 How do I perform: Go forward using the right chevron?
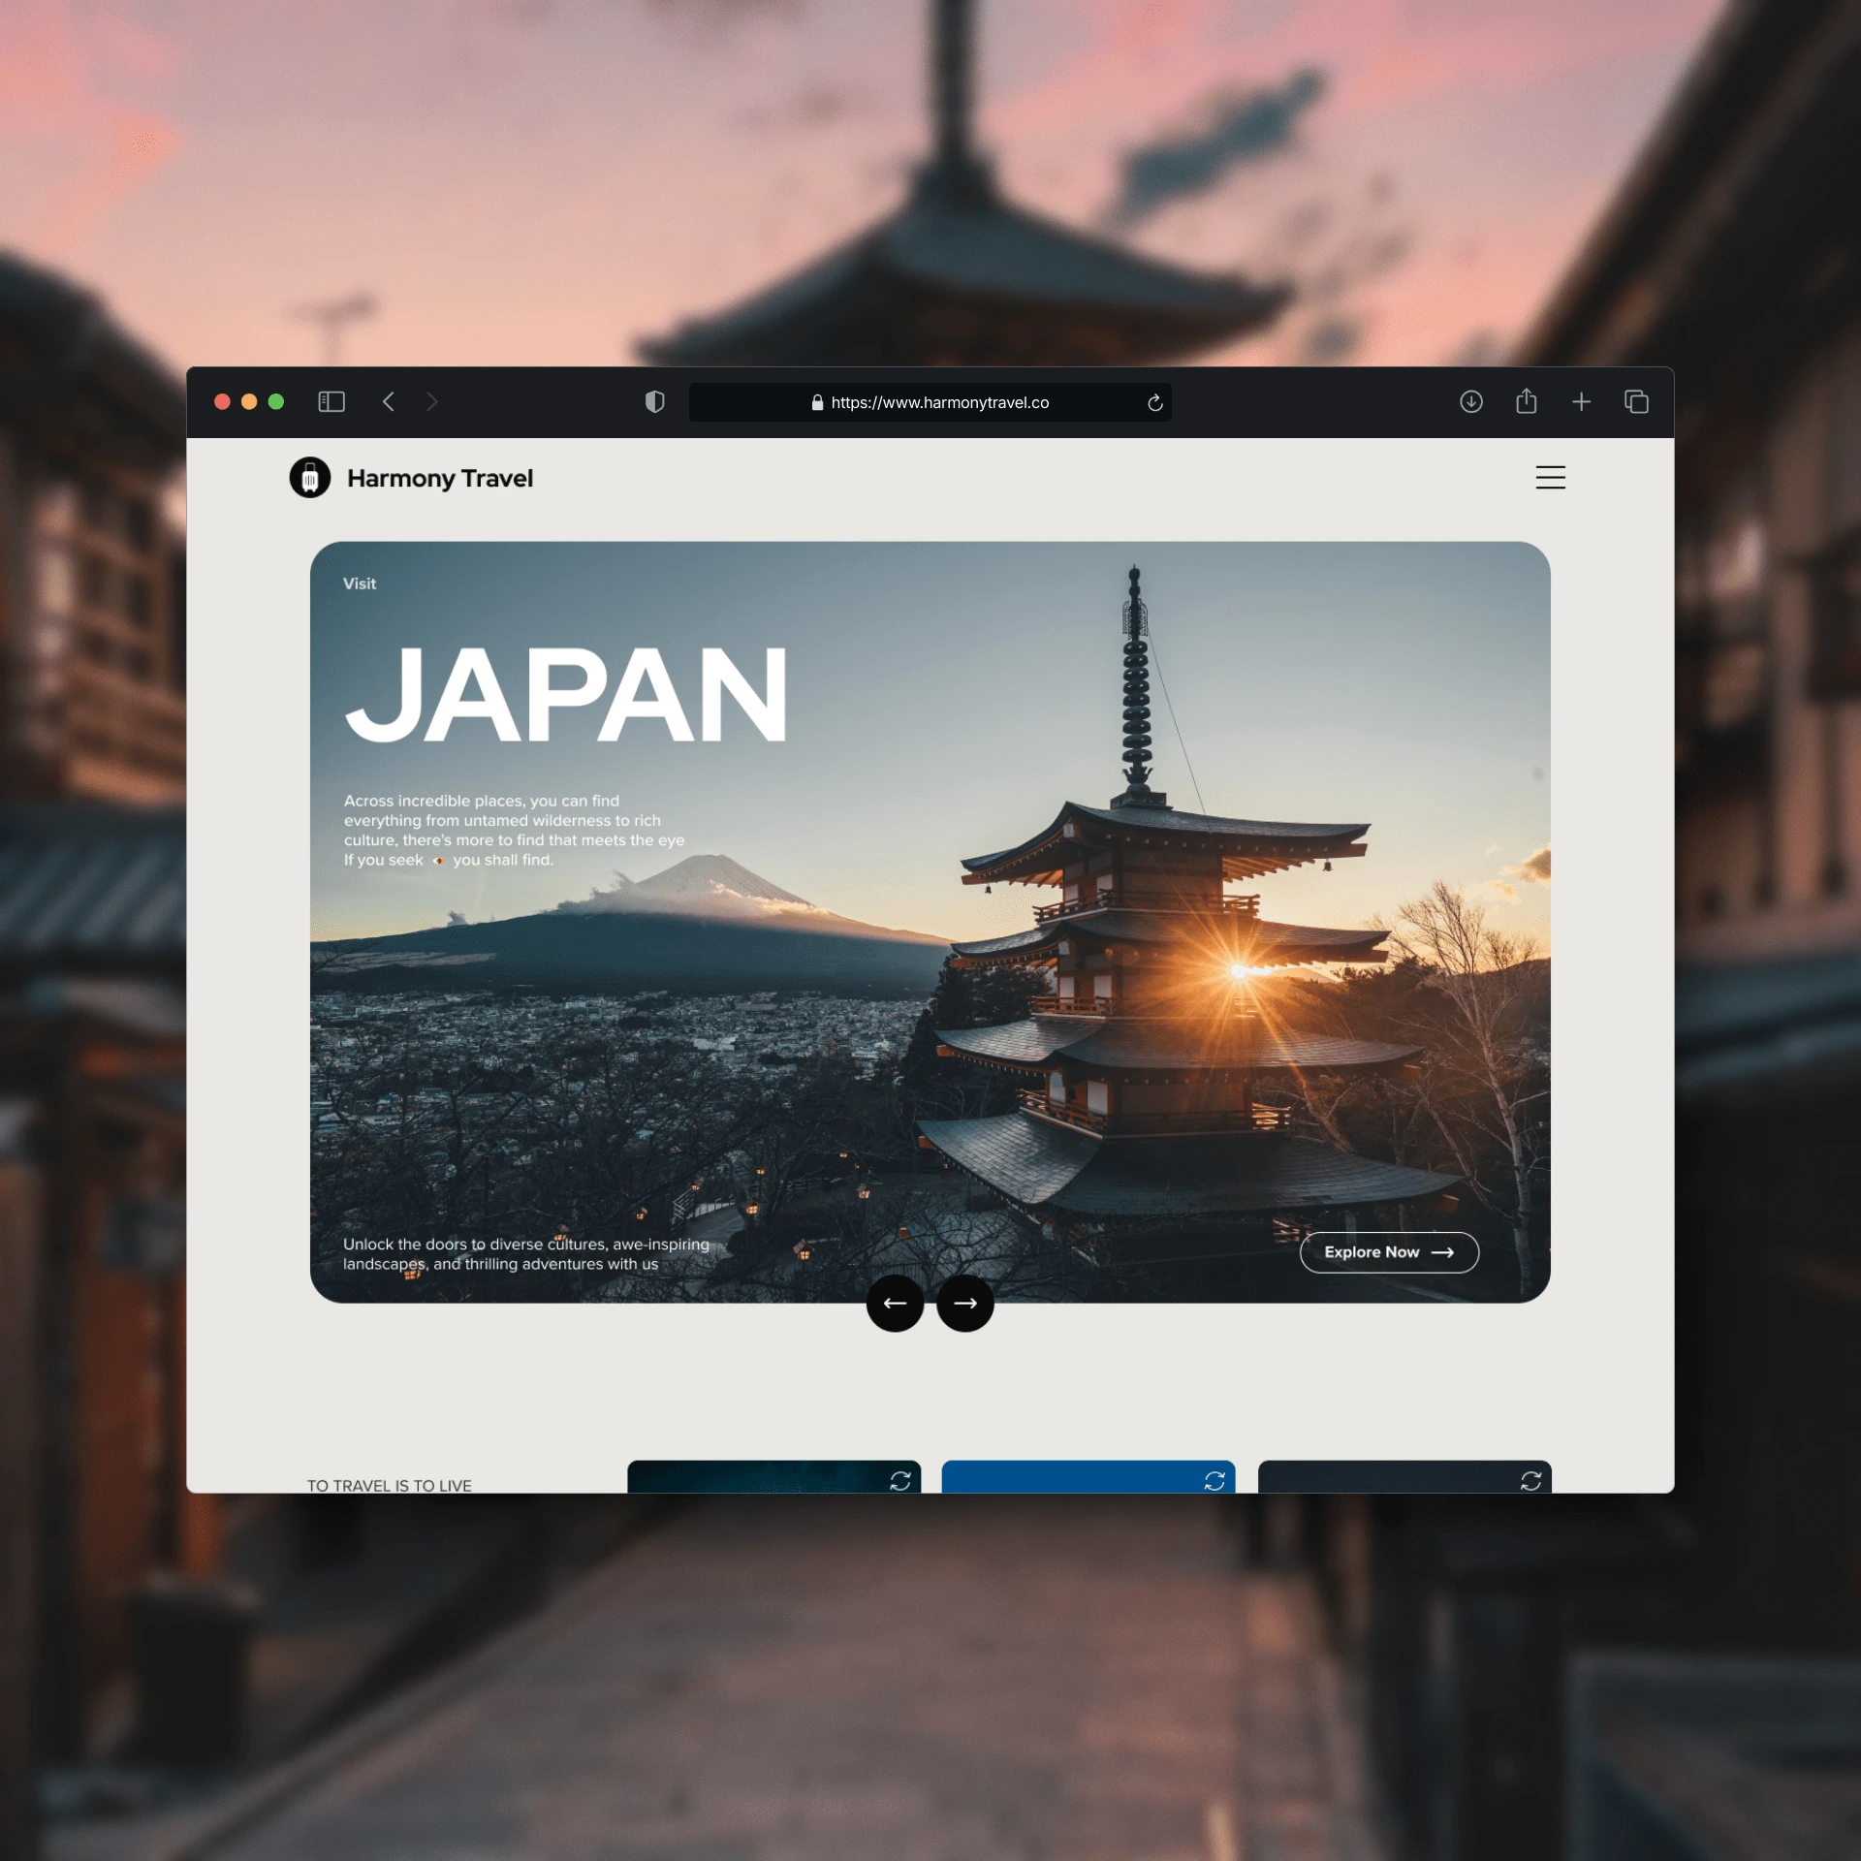tap(432, 401)
